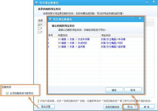Click the light bulb tip icon
The image size is (158, 111).
click(38, 101)
